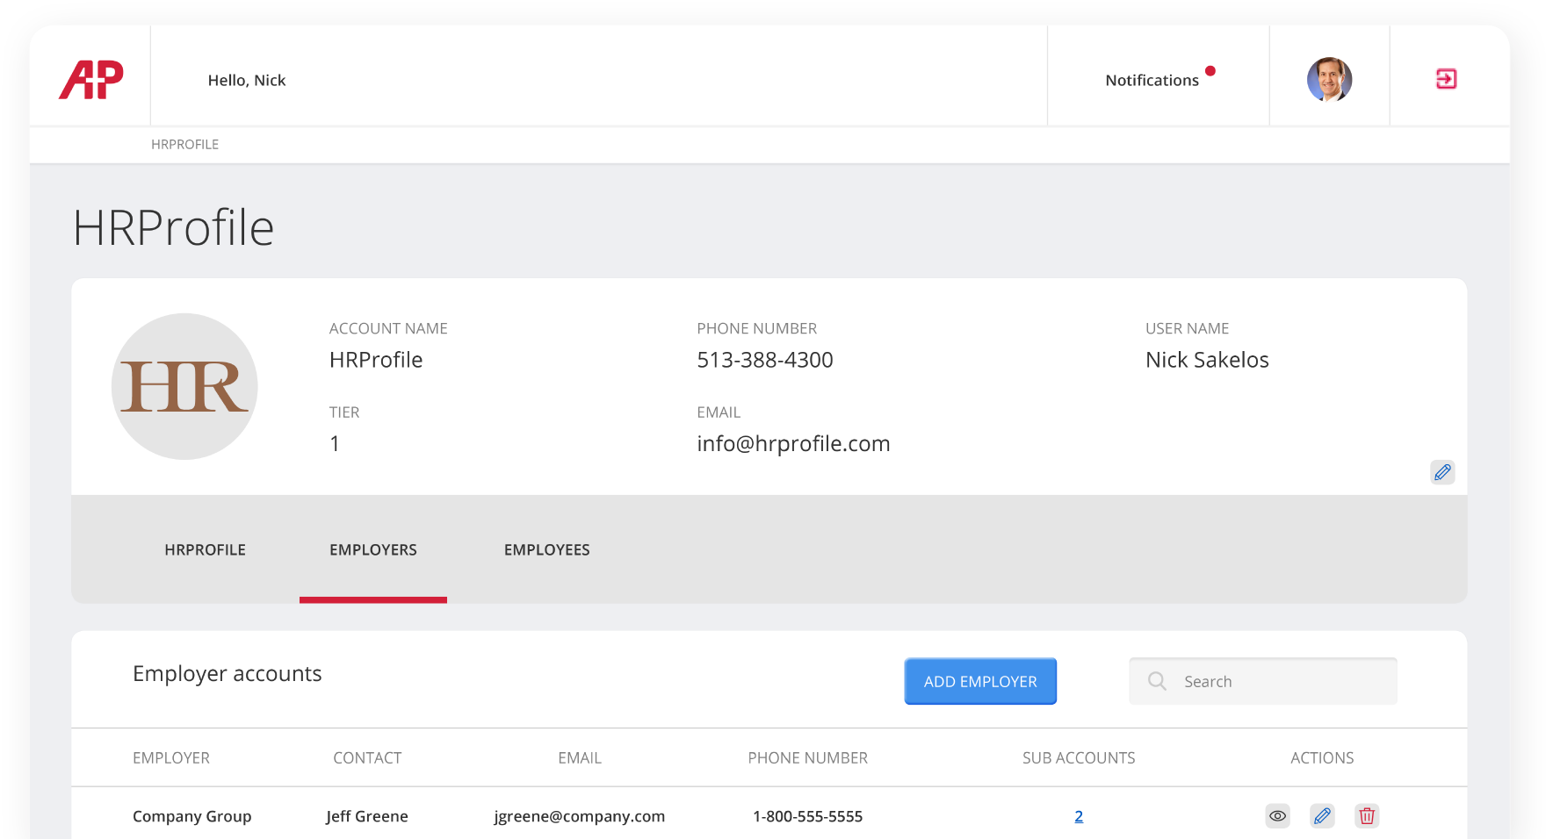Click account name value 'HRProfile'

click(x=376, y=360)
